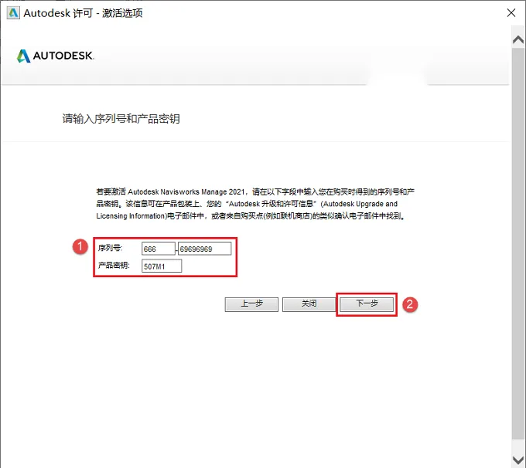Click the 上一步 (Back) button

click(251, 304)
